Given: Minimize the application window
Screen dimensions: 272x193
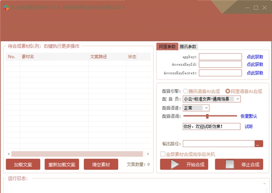Looking at the screenshot, I should [x=248, y=8].
